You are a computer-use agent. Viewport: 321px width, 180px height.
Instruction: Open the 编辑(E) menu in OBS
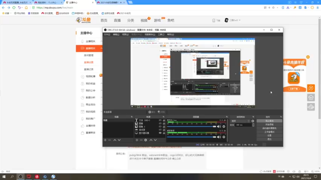pyautogui.click(x=116, y=34)
